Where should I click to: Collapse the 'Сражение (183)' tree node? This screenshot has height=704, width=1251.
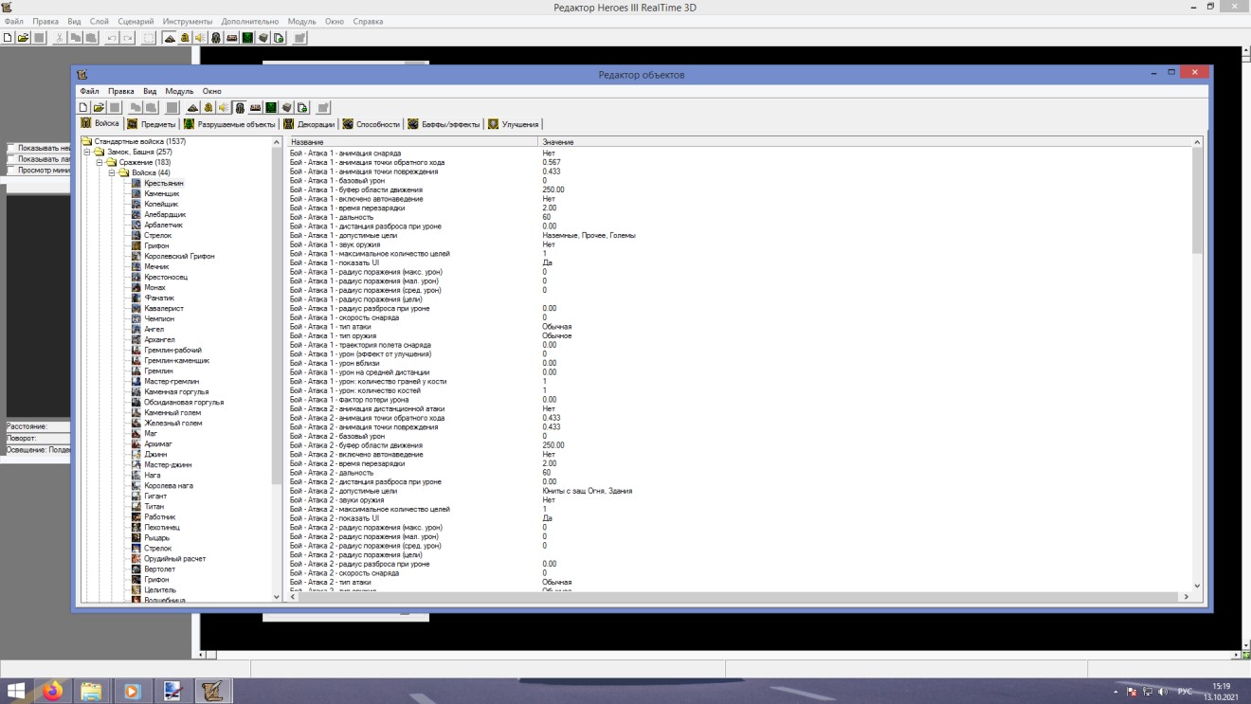(100, 162)
